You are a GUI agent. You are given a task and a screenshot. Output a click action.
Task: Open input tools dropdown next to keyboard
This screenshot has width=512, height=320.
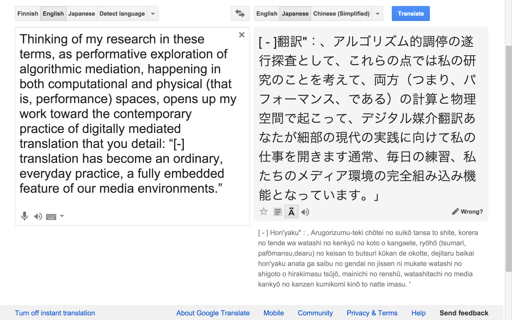click(62, 216)
